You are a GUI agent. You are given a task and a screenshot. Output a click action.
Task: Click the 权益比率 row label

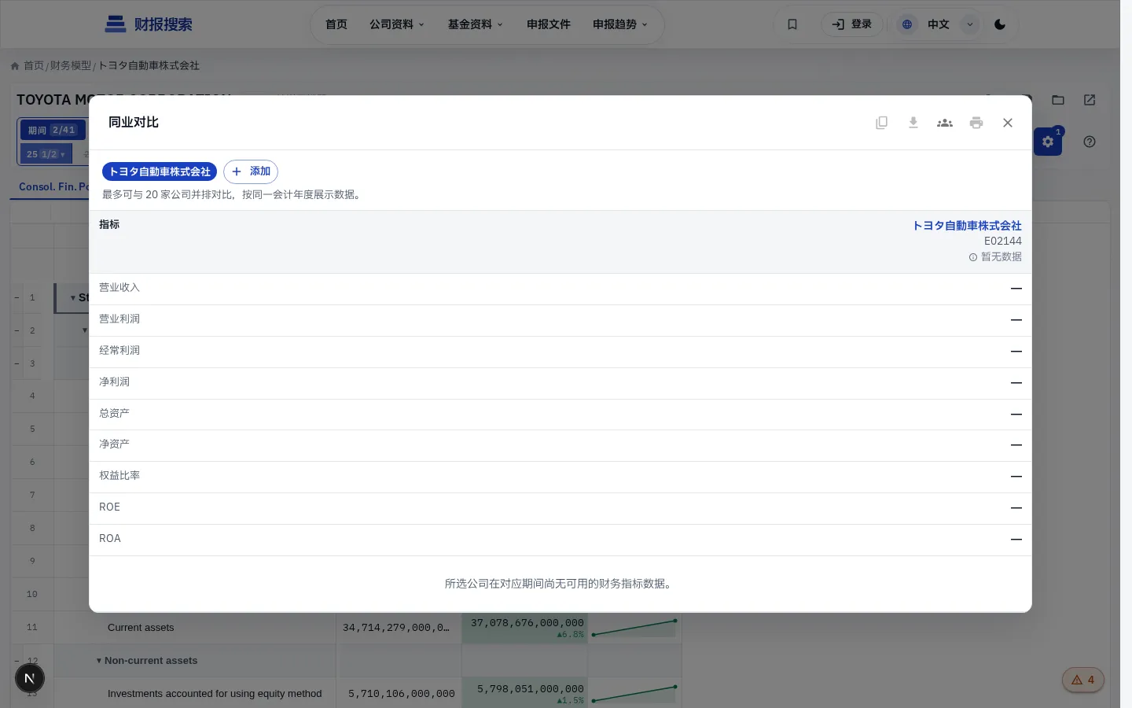point(119,475)
